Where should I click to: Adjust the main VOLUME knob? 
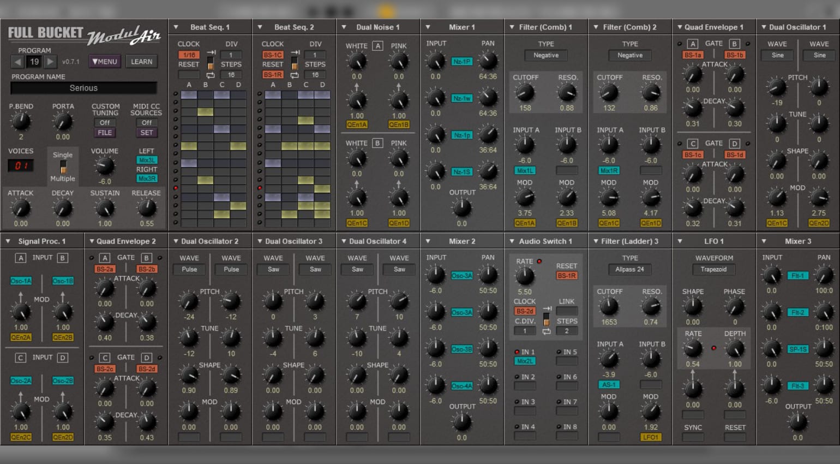click(x=105, y=165)
